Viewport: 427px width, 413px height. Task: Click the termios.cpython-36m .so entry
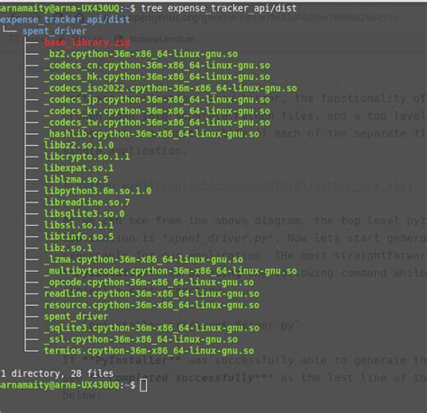[x=149, y=351]
